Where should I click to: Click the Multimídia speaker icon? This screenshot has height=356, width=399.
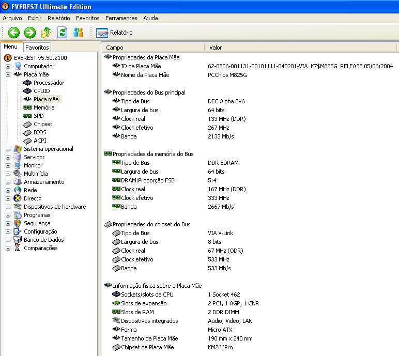pyautogui.click(x=18, y=174)
